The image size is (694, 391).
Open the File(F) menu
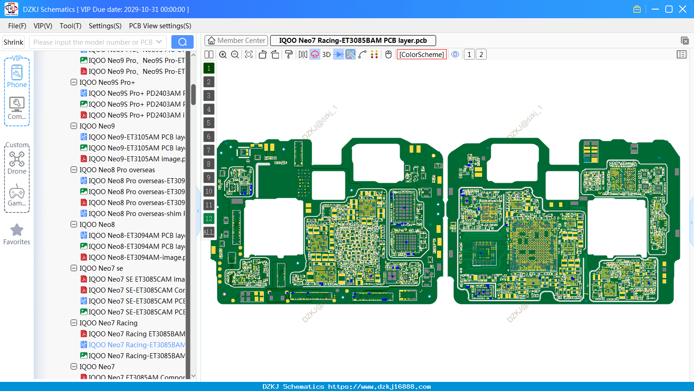click(x=17, y=26)
